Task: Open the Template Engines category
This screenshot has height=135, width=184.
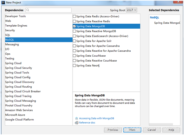Action: click(x=39, y=26)
